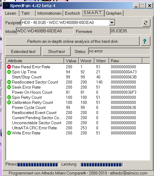Open the Informationen tab
The height and width of the screenshot is (176, 154).
coord(49,13)
